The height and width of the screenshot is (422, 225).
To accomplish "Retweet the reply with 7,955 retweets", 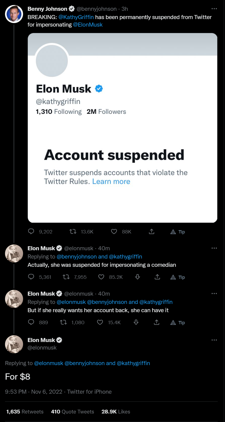I will [66, 277].
